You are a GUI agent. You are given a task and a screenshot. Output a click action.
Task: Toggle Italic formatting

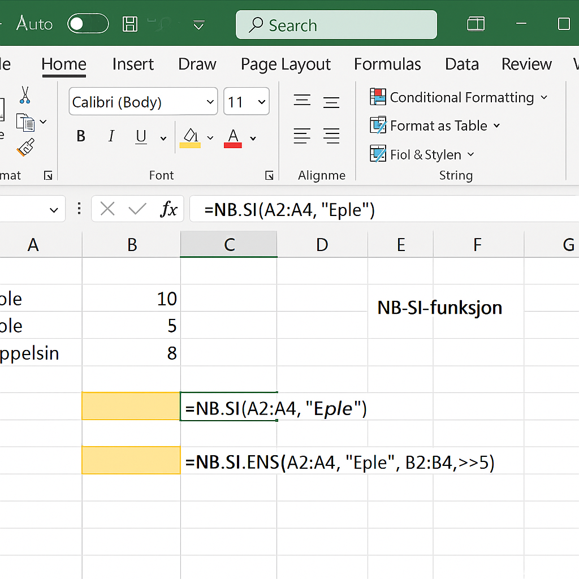111,136
